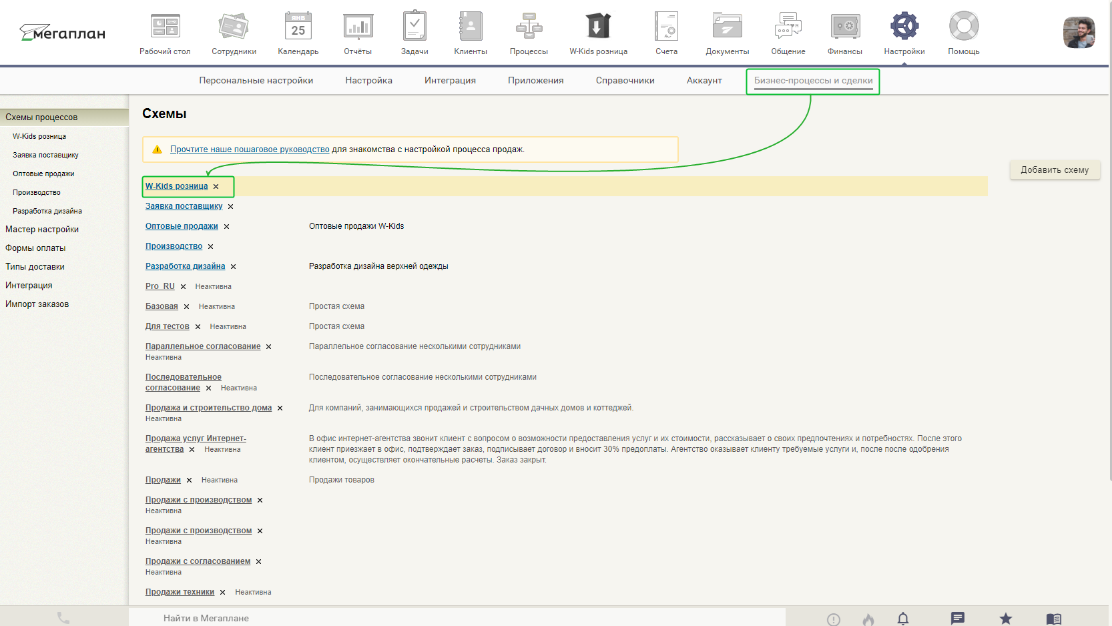Open the Прочтите наше пошаговое руководство link
The image size is (1112, 626).
coord(250,149)
